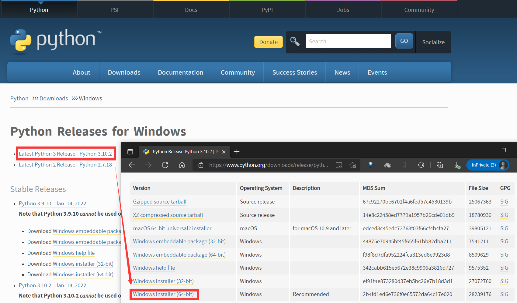The image size is (517, 303).
Task: Download Windows installer (32-bit) in release table
Action: [163, 281]
